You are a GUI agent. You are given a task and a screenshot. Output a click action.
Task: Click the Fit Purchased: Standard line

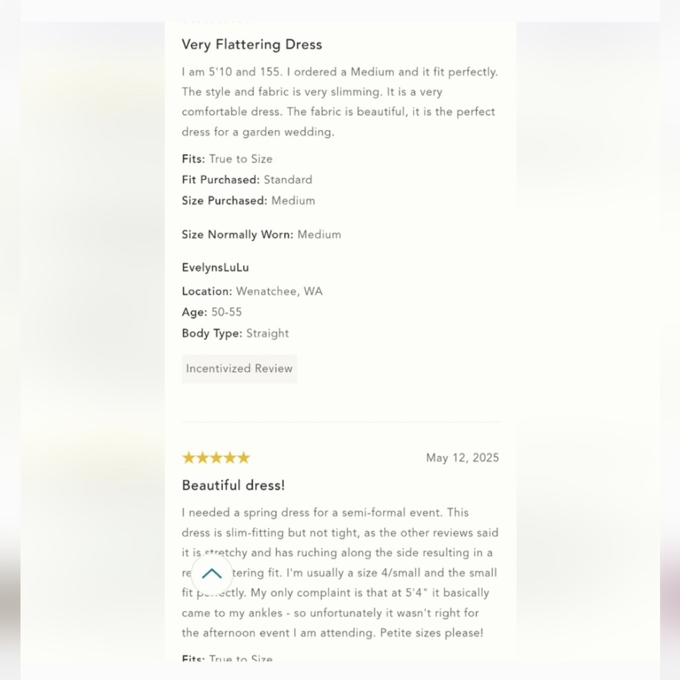247,180
